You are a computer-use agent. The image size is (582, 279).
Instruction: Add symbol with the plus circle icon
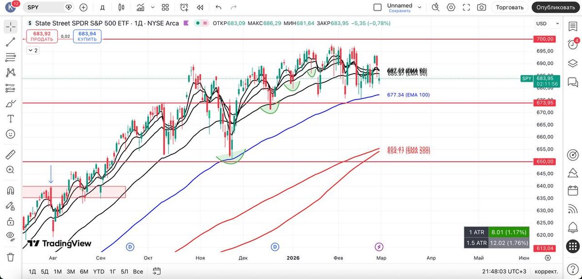pos(83,7)
